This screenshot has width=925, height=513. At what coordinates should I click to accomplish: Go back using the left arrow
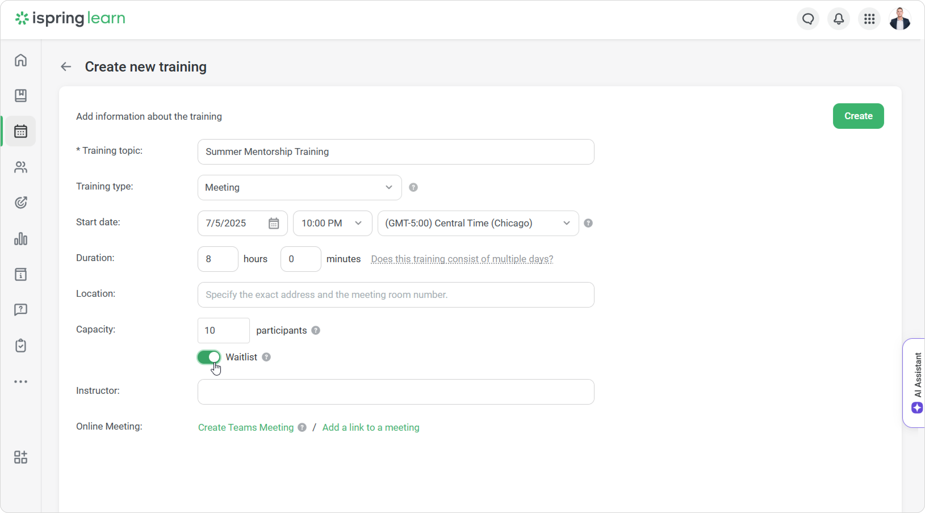pyautogui.click(x=66, y=67)
